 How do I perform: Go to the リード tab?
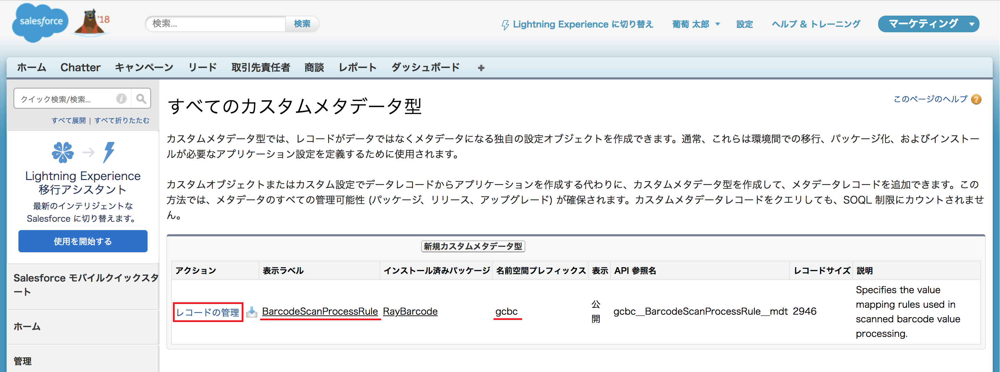(202, 68)
